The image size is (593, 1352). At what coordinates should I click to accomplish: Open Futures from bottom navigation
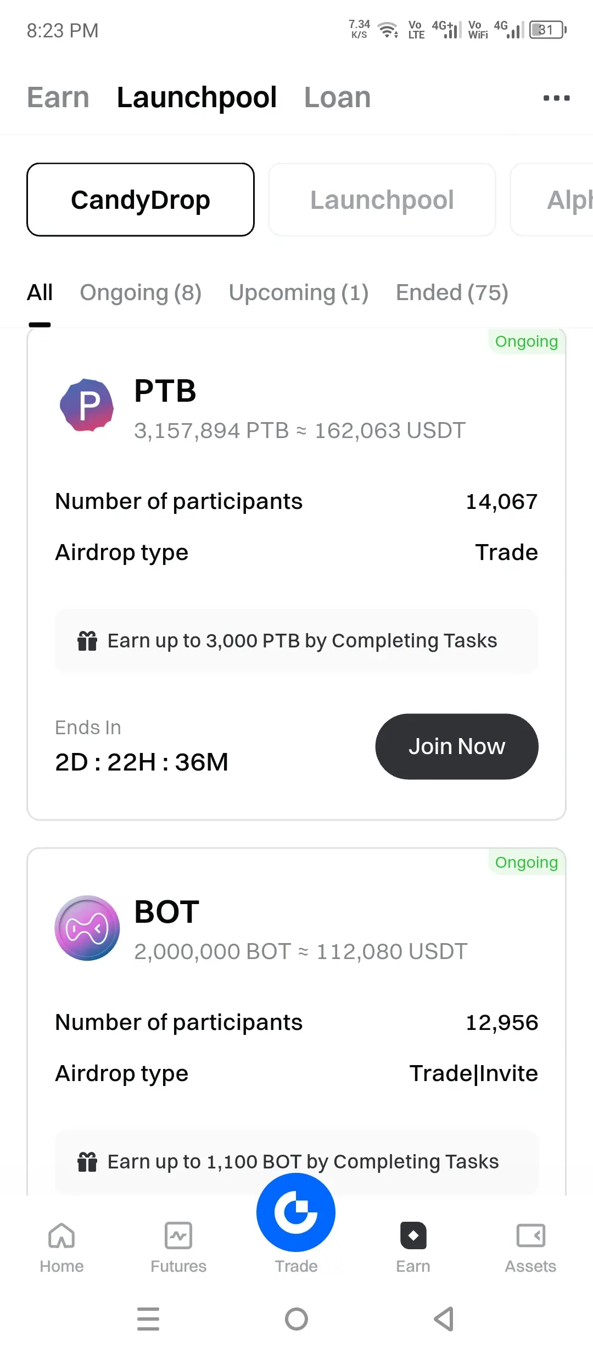pos(178,1248)
